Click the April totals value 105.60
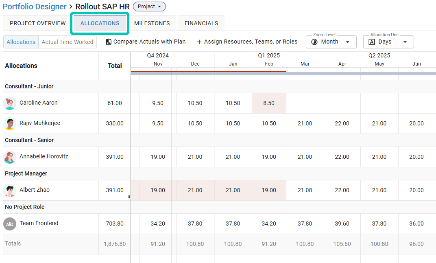The height and width of the screenshot is (263, 436). (342, 244)
